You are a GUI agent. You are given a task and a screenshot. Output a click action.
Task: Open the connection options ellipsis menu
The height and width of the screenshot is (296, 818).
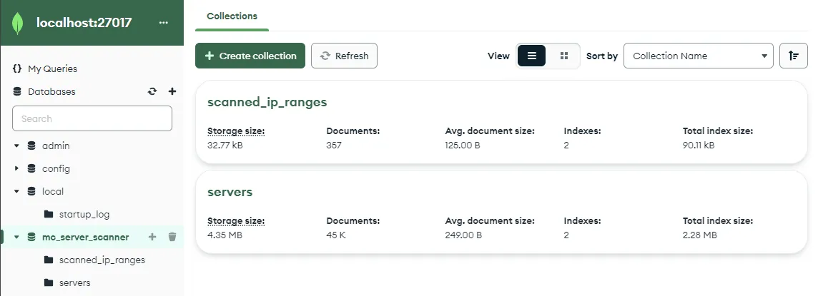point(164,23)
